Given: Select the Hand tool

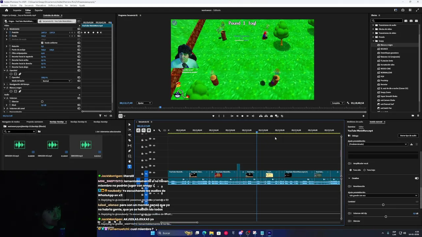Looking at the screenshot, I should (x=130, y=161).
